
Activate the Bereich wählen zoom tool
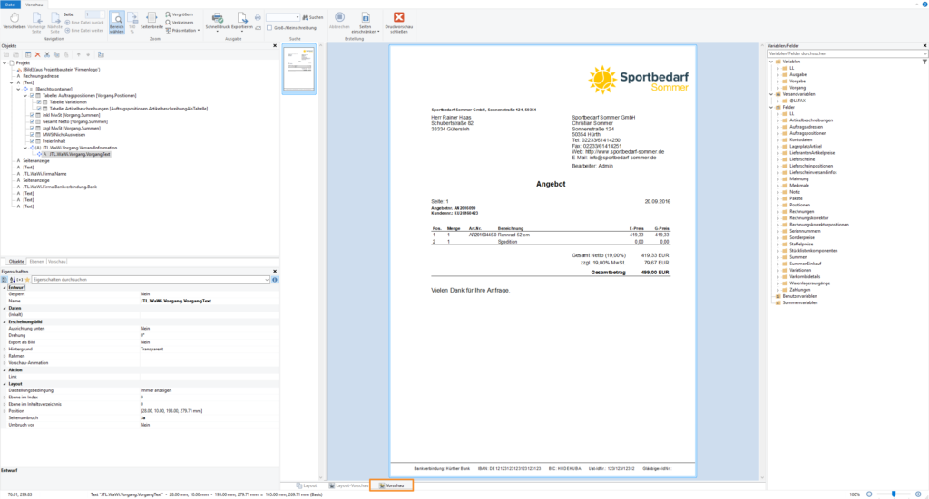117,23
